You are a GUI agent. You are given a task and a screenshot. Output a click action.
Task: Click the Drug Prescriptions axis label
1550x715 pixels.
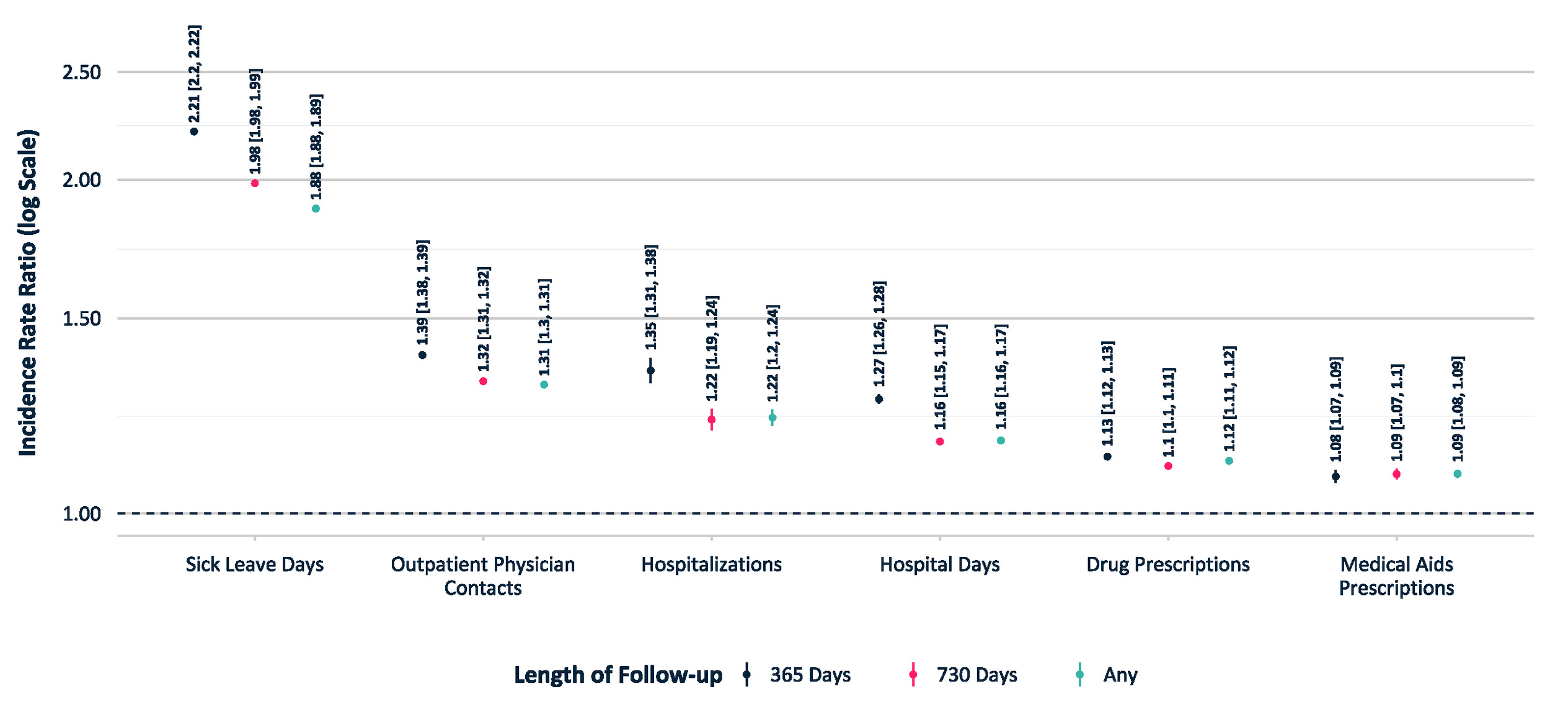[1168, 564]
